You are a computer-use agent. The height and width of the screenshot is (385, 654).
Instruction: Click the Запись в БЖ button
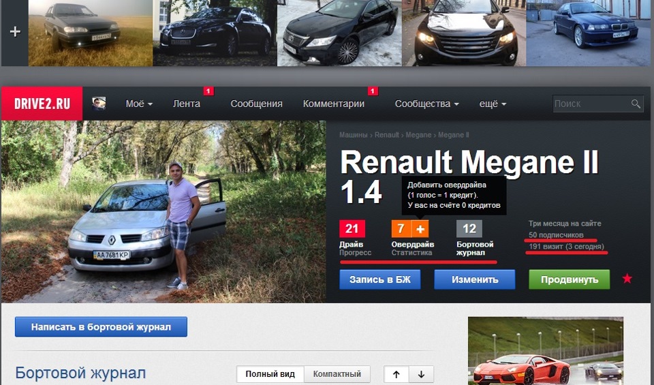pyautogui.click(x=380, y=279)
